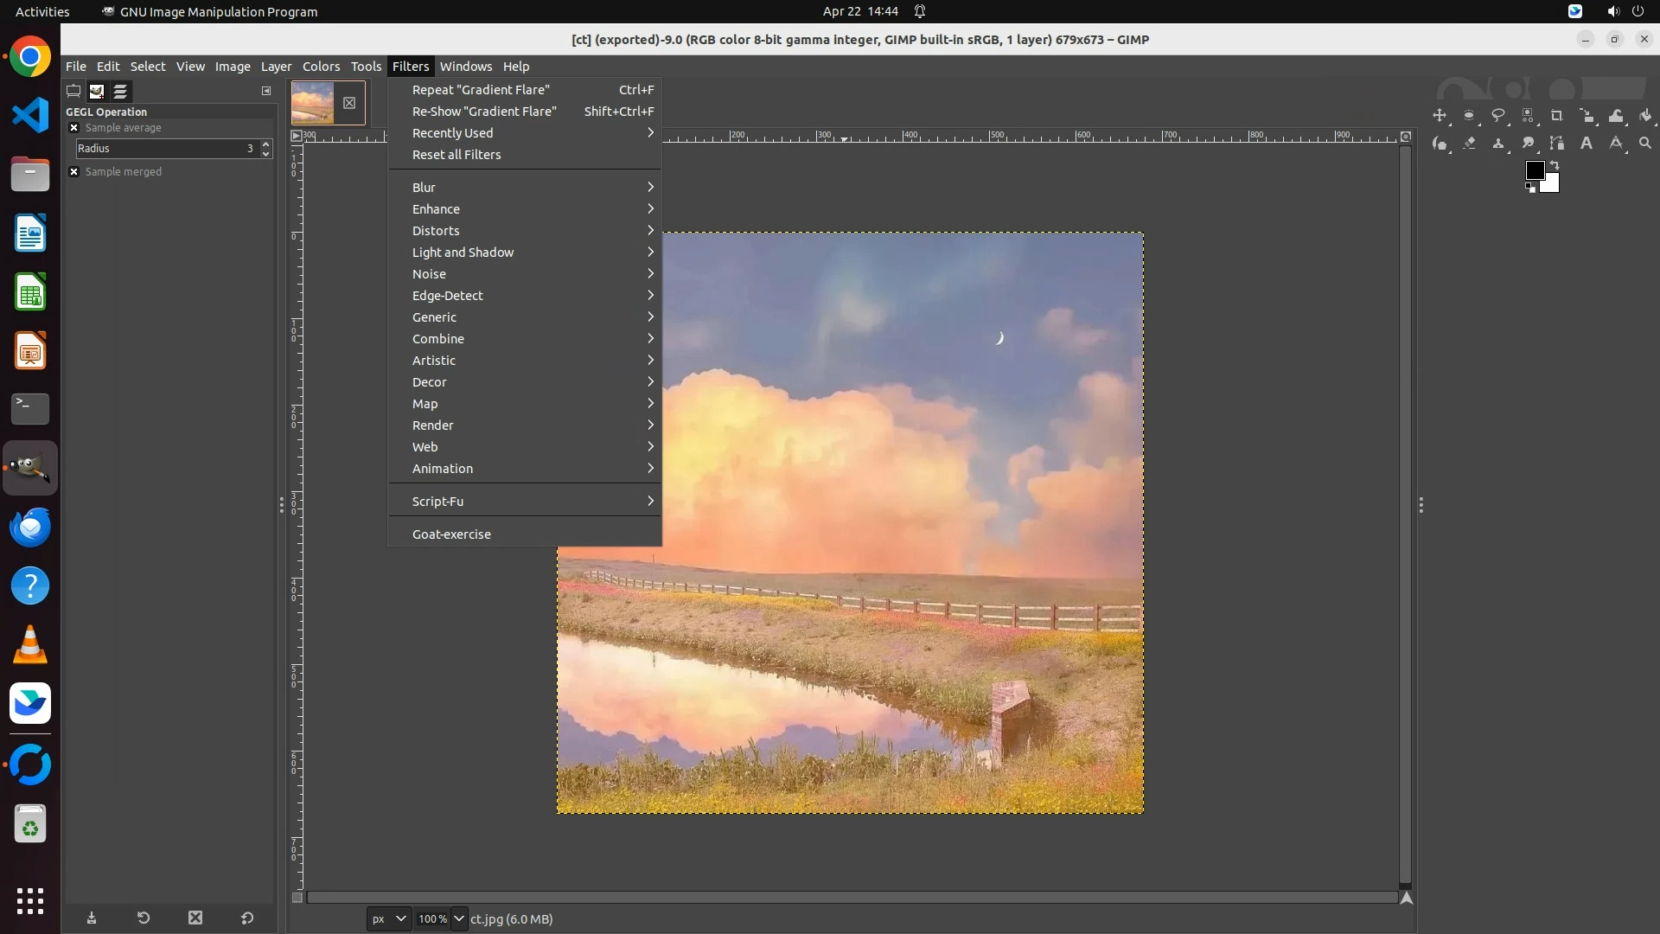
Task: Select the Crop tool
Action: coord(1557,116)
